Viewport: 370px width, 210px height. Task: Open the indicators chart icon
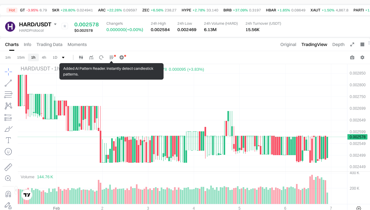pyautogui.click(x=91, y=57)
